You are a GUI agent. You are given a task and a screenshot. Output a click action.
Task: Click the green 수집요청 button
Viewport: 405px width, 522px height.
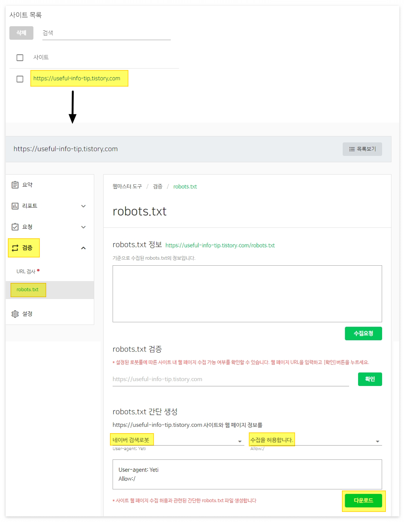coord(363,334)
